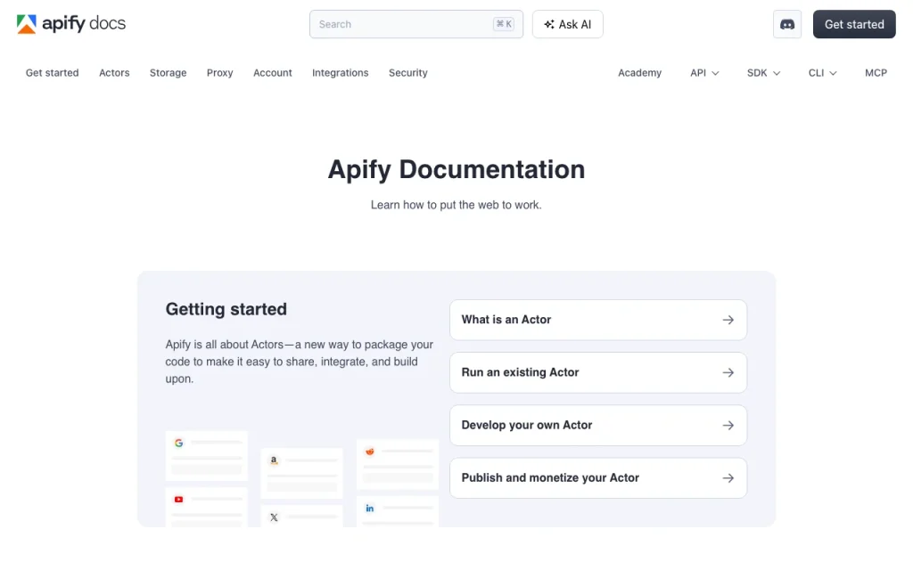913x570 pixels.
Task: Click the ⌘K shortcut badge in search
Action: [504, 24]
